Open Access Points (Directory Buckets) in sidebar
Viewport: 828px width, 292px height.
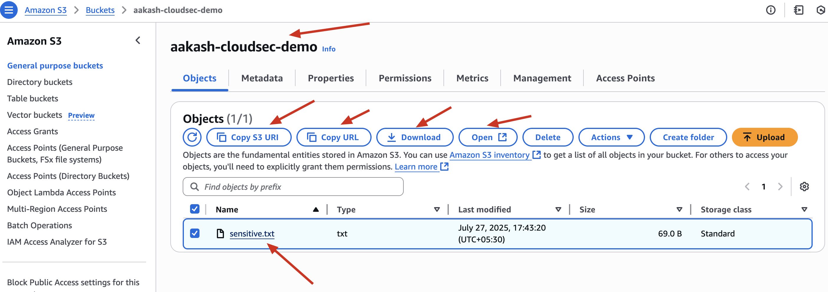pyautogui.click(x=68, y=176)
